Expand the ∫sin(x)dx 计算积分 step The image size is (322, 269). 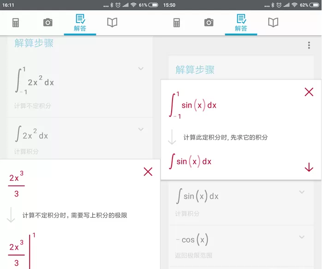click(x=302, y=192)
